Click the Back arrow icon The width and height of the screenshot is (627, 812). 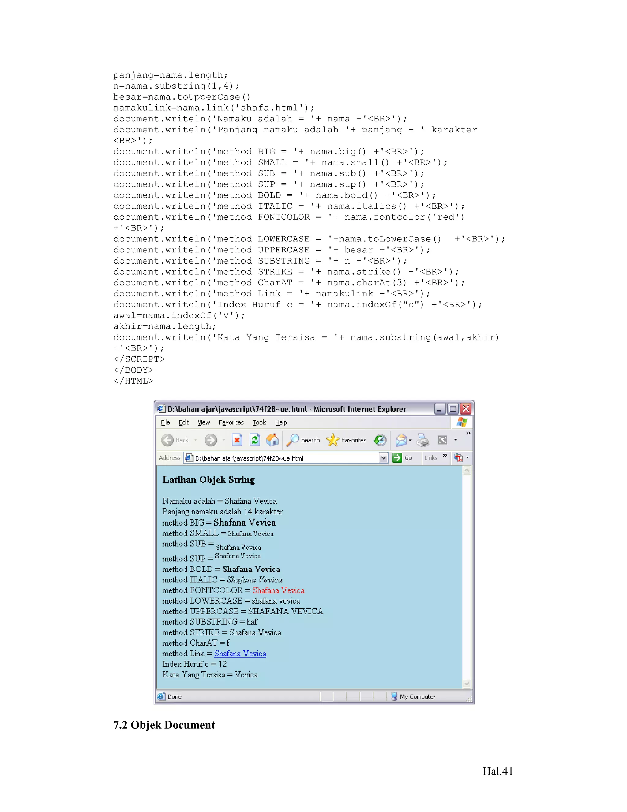(x=167, y=440)
